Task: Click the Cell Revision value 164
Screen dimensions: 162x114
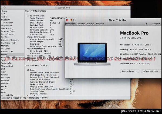Action: point(52,35)
